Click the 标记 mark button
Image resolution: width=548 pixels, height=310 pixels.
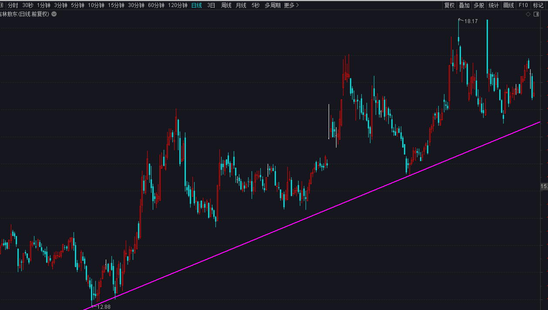point(538,5)
